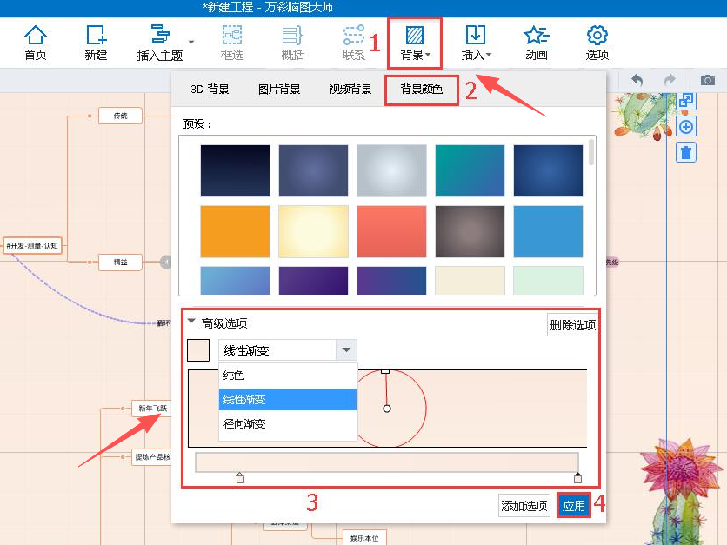The height and width of the screenshot is (545, 727).
Task: Click the trash delete icon
Action: pyautogui.click(x=686, y=152)
